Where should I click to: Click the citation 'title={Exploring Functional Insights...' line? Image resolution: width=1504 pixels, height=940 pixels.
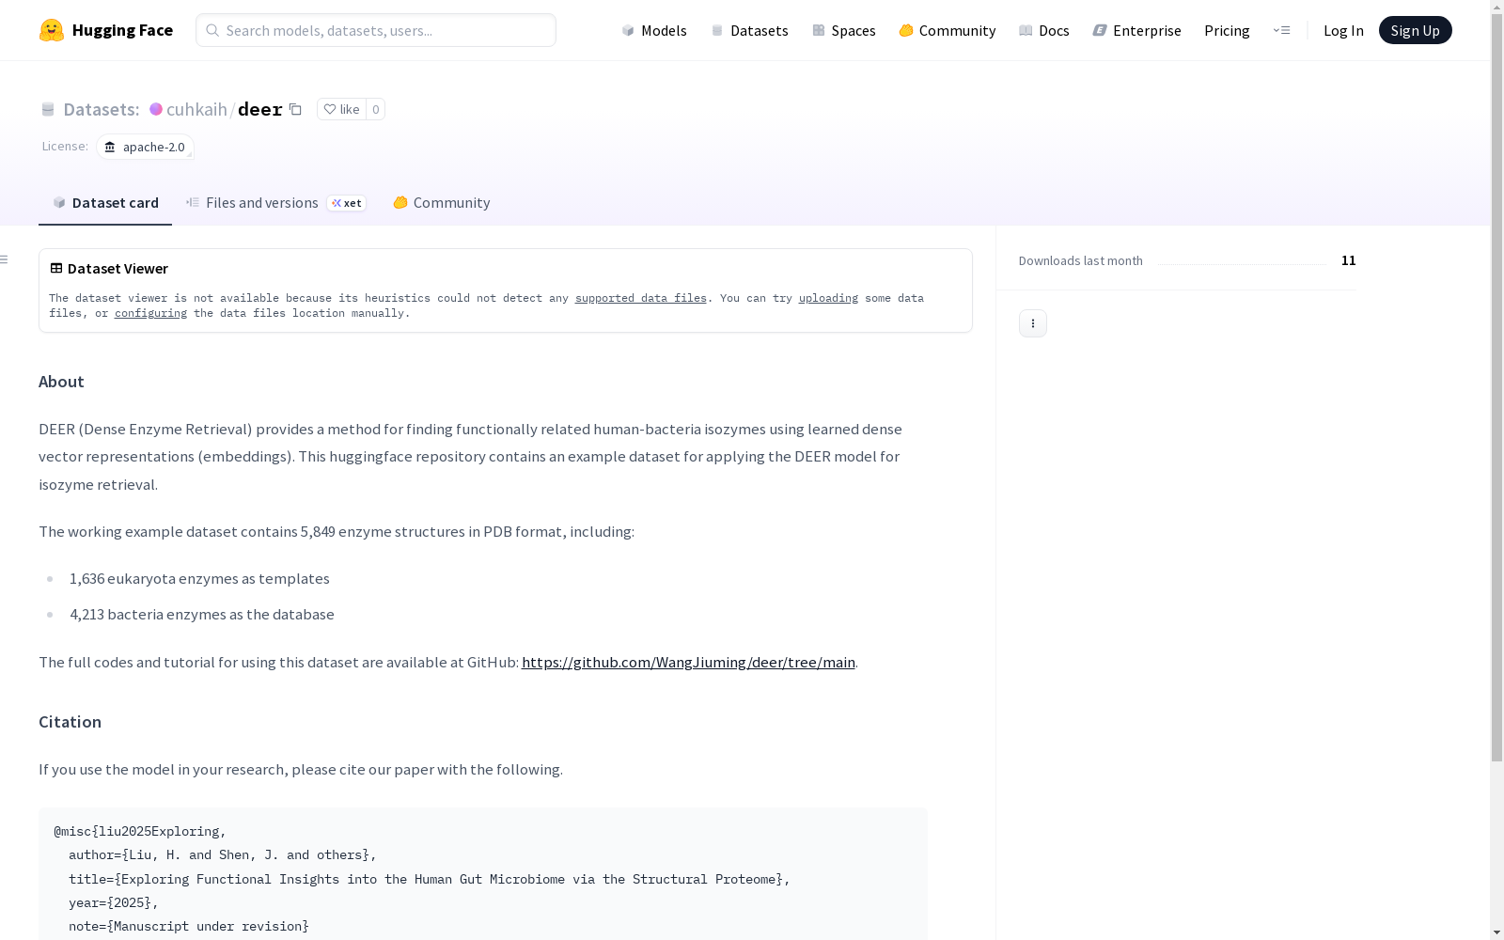(430, 879)
